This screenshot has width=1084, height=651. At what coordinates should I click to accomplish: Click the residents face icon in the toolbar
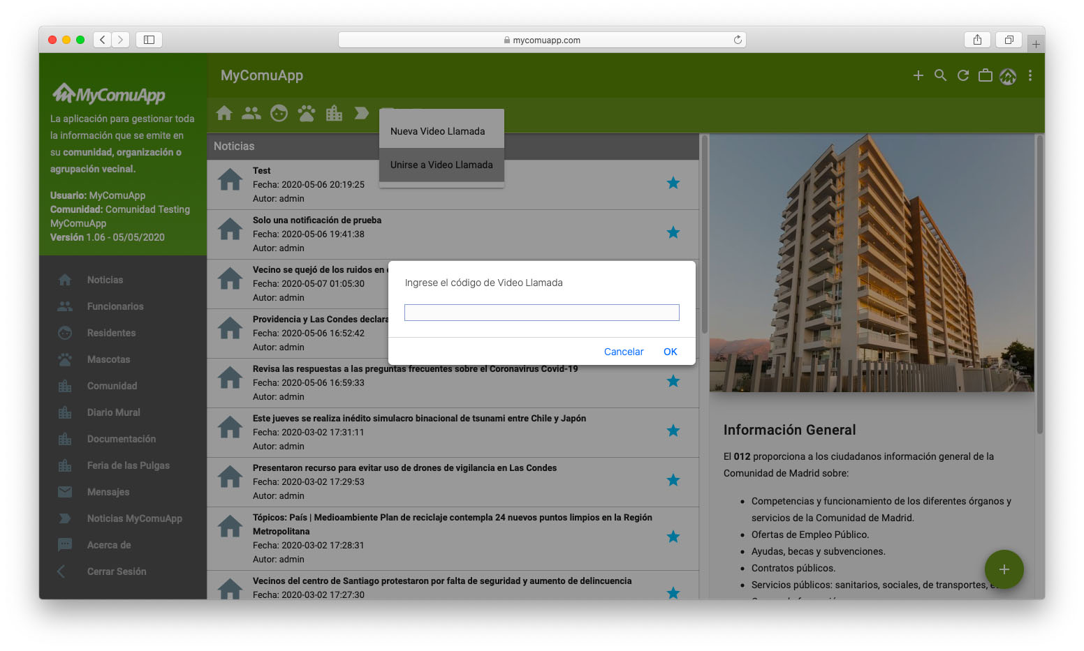[279, 113]
